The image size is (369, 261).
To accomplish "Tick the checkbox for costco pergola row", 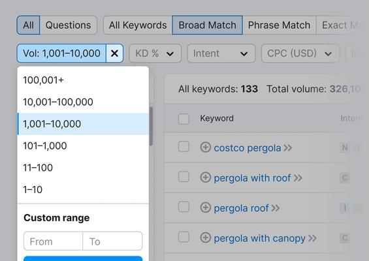I will 184,147.
